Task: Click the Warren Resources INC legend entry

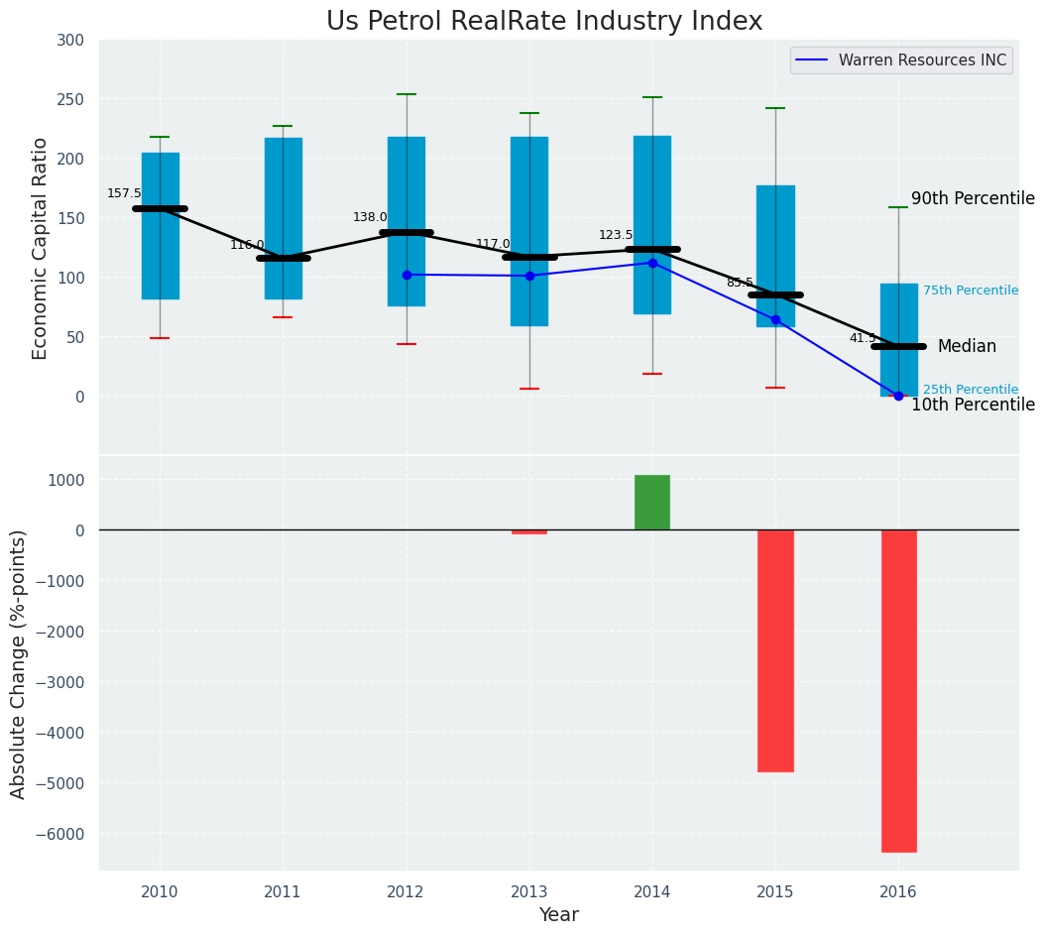Action: pos(922,60)
